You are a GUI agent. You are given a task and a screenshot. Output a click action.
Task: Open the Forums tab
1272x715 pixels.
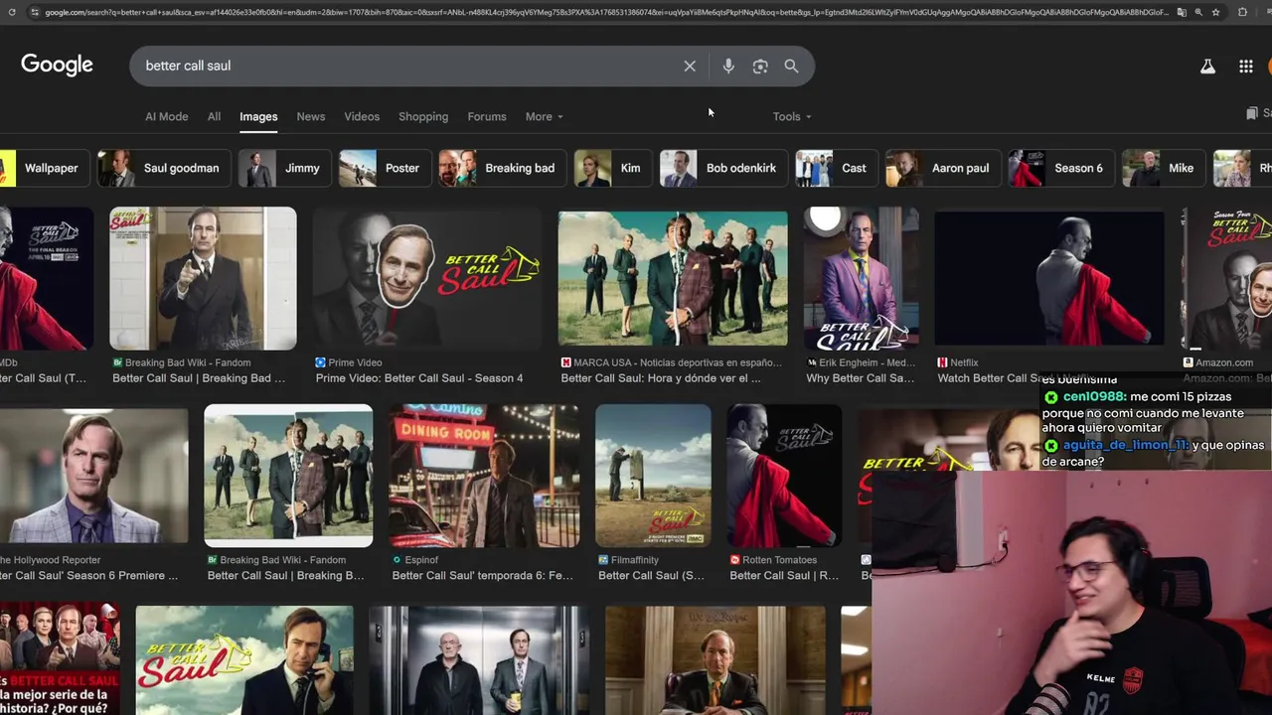(487, 116)
